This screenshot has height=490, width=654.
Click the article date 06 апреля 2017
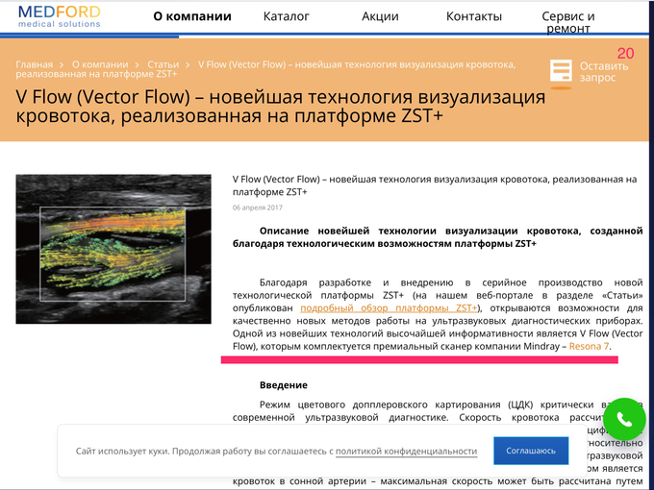click(258, 208)
